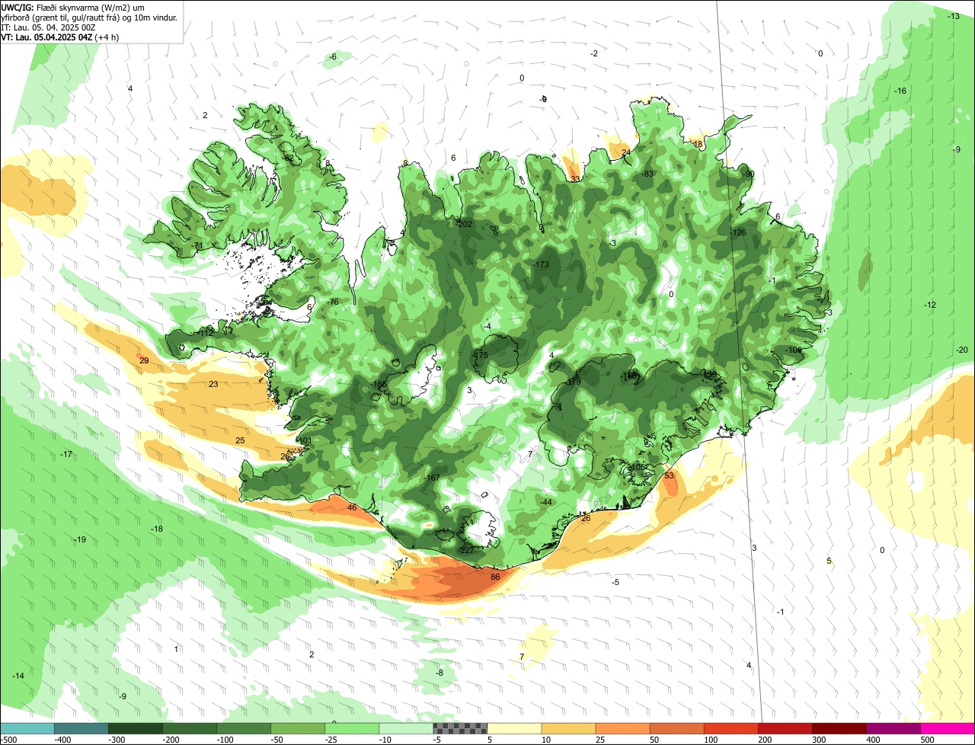975x745 pixels.
Task: Click the flux value 23 on the map
Action: [x=213, y=384]
